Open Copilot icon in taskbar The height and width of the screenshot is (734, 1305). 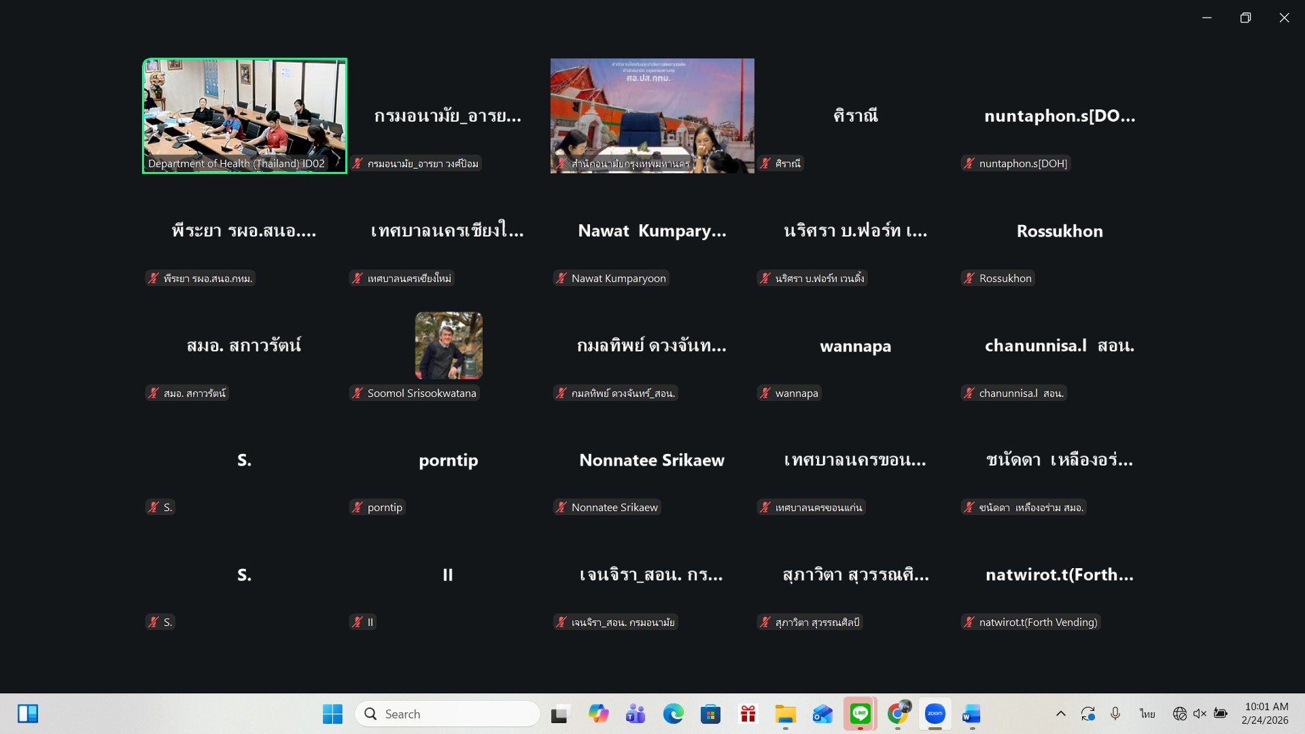pos(598,714)
